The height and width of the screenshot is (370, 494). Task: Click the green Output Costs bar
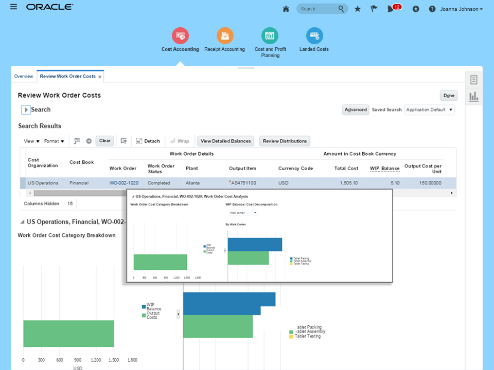coord(68,334)
